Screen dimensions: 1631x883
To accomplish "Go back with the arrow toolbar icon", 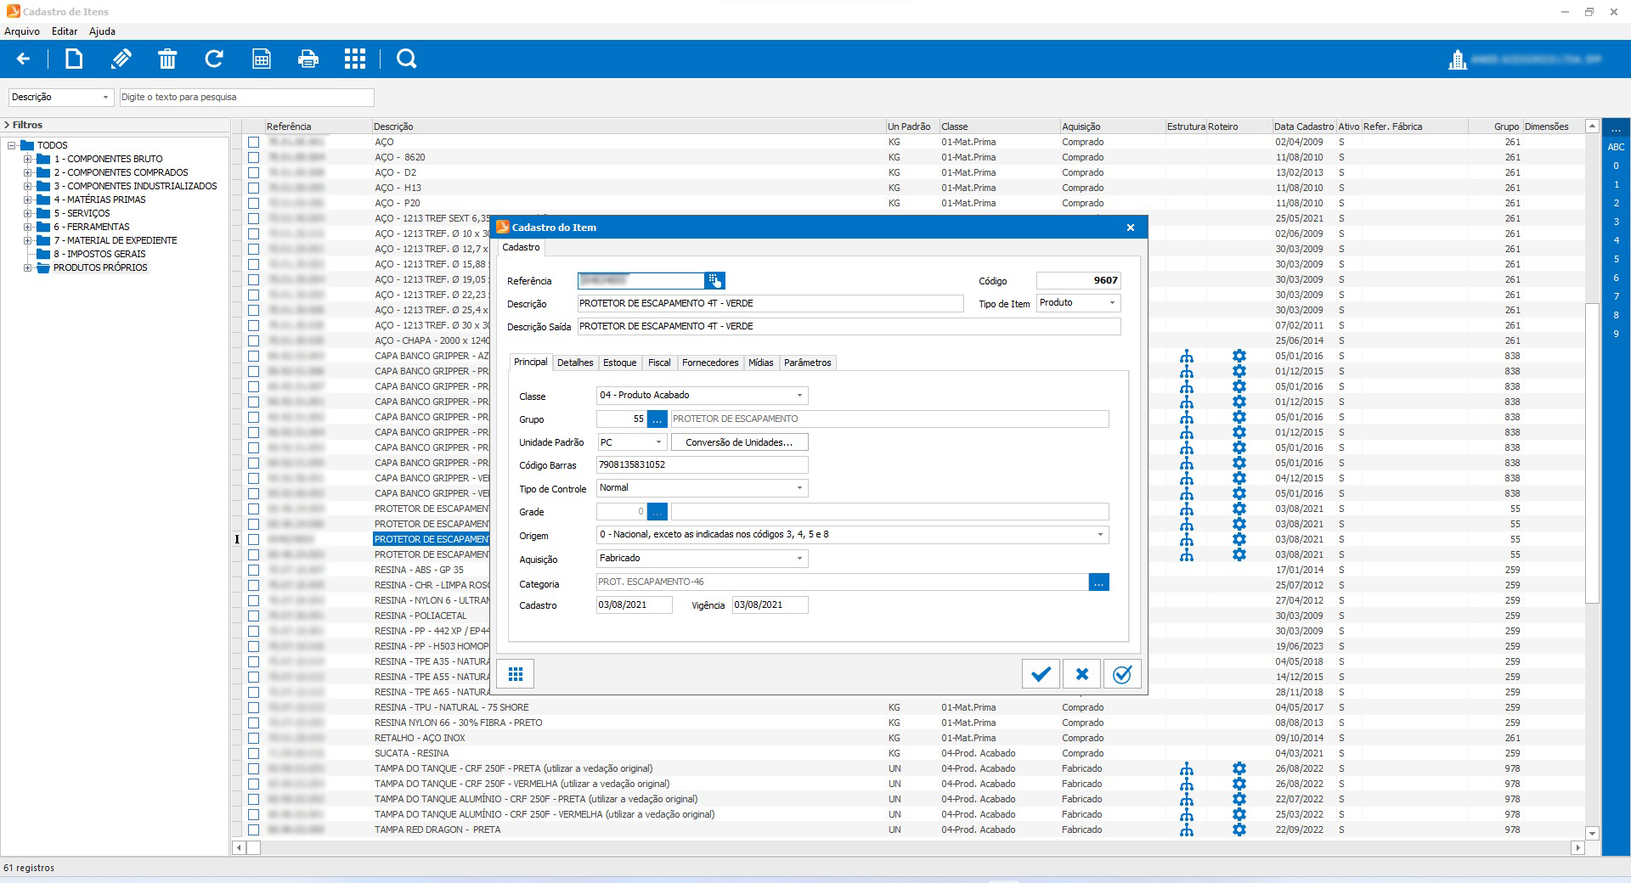I will pos(23,59).
